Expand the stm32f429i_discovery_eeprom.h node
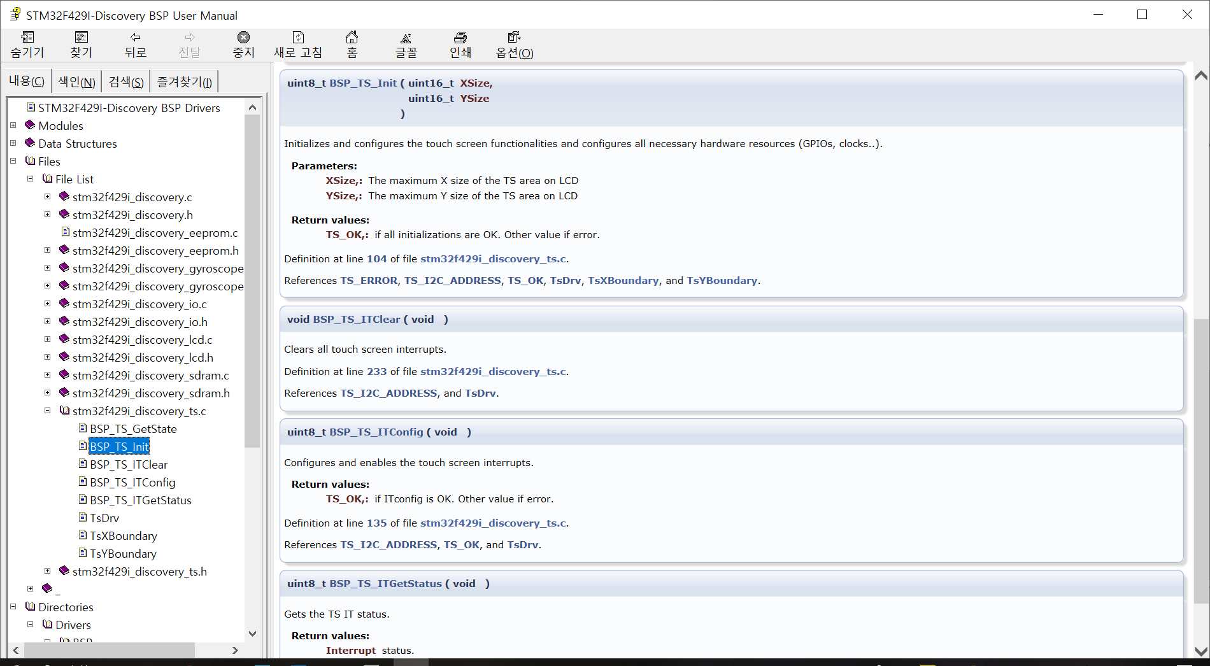Screen dimensions: 1210x666 [x=47, y=250]
